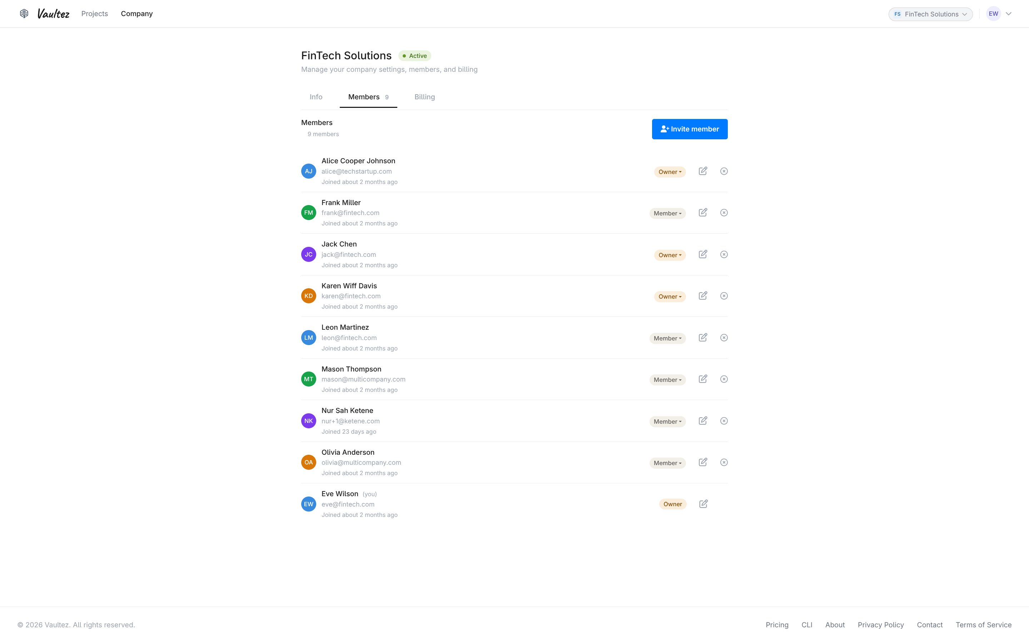Open Leon Martinez's Member role dropdown
The image size is (1029, 643).
tap(667, 338)
